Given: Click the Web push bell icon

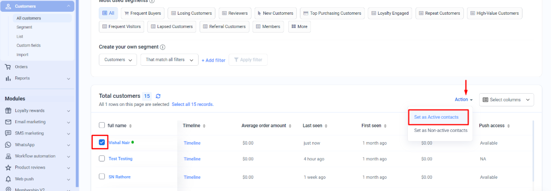Looking at the screenshot, I should (x=8, y=179).
